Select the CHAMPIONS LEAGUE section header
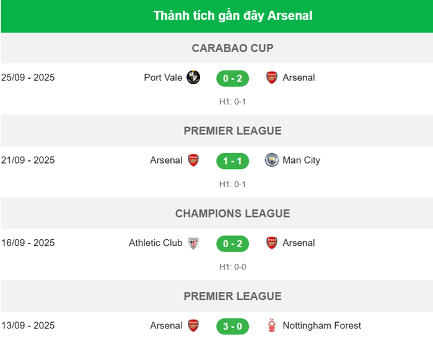This screenshot has width=433, height=350. (x=232, y=214)
